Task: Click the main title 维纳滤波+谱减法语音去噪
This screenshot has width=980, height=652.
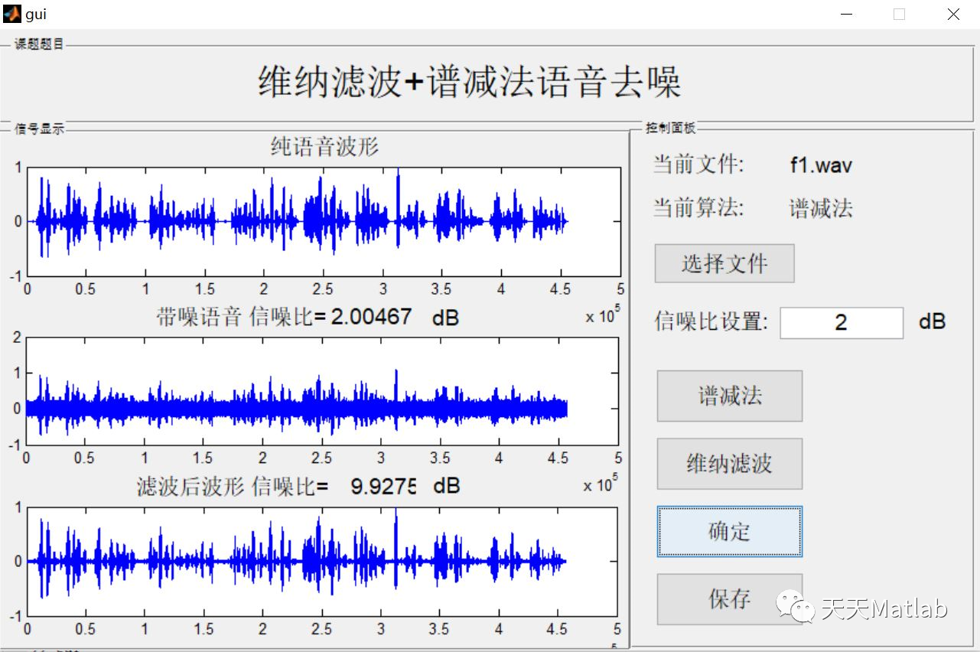Action: pyautogui.click(x=469, y=80)
